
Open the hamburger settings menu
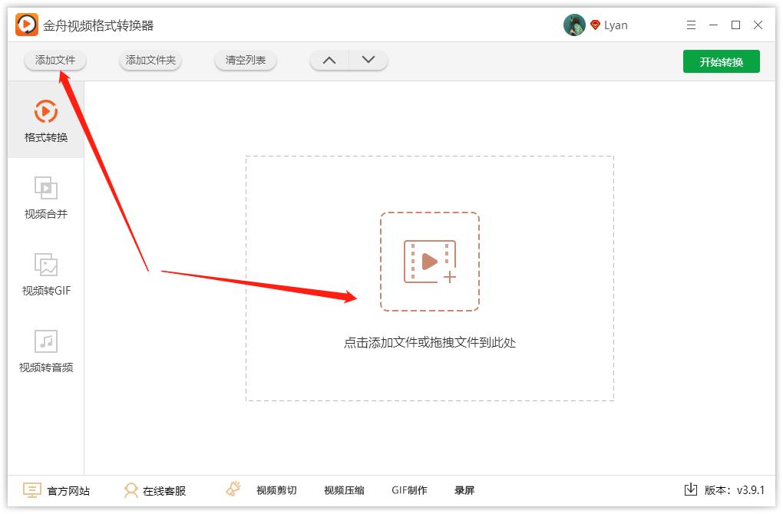(690, 25)
